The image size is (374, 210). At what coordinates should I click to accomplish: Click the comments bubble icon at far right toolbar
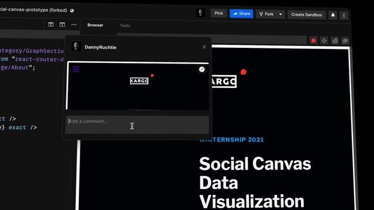(345, 41)
